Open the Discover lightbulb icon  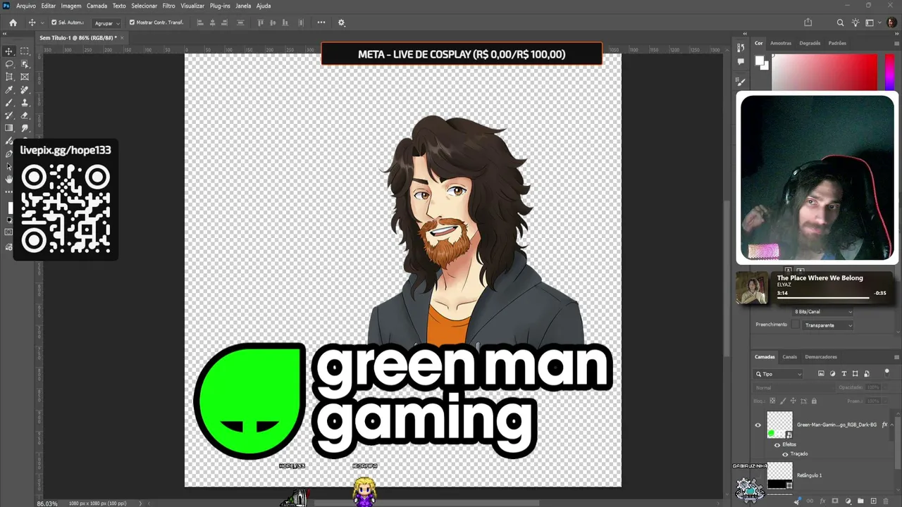[x=855, y=23]
